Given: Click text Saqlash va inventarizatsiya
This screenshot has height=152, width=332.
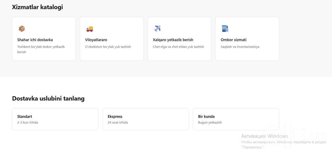Looking at the screenshot, I should pos(240,47).
